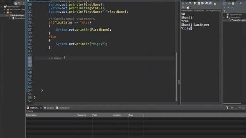Open Outline view three-dot menu
This screenshot has width=246, height=138.
[x=224, y=11]
